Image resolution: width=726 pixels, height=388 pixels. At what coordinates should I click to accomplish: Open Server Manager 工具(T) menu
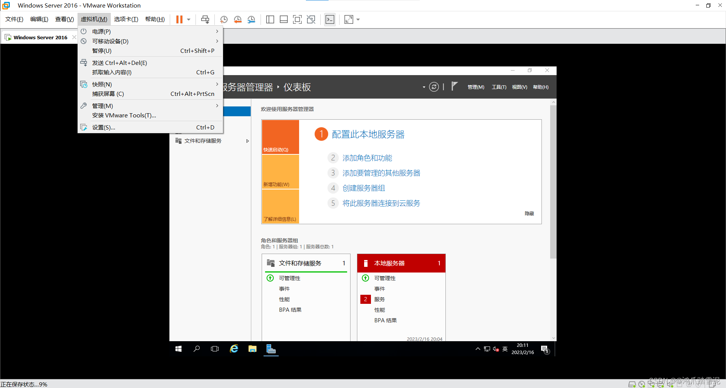coord(499,87)
